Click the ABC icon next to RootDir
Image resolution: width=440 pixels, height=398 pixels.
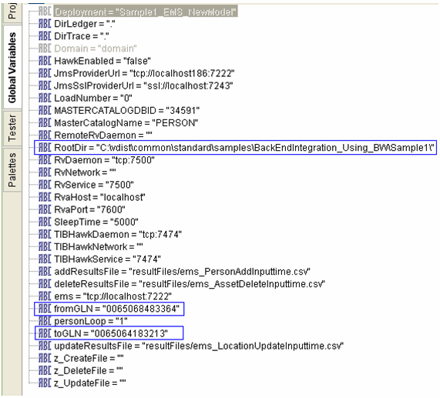click(x=45, y=148)
